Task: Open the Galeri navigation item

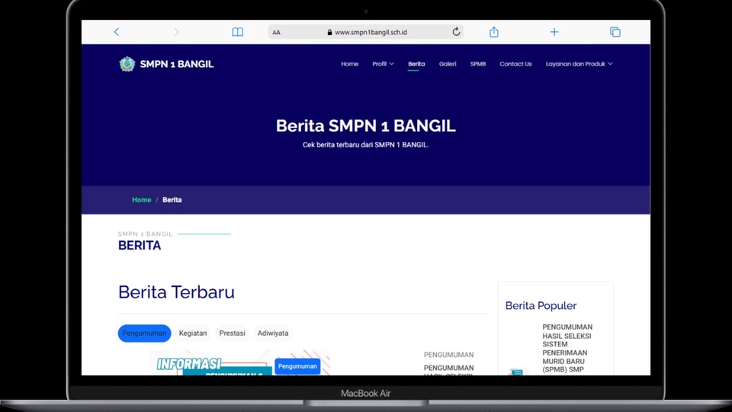Action: coord(448,64)
